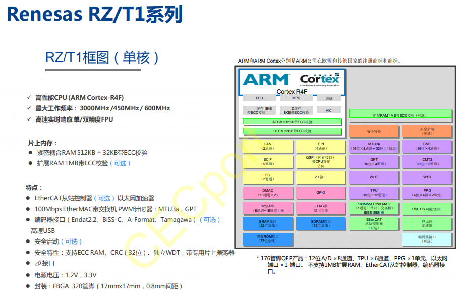Image resolution: width=462 pixels, height=301 pixels.
Task: Click the pink '12位A/D' block
Action: [267, 208]
